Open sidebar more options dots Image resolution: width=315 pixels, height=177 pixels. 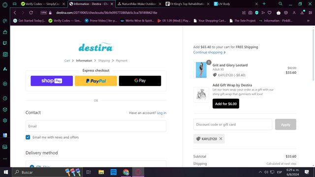[x=5, y=159]
